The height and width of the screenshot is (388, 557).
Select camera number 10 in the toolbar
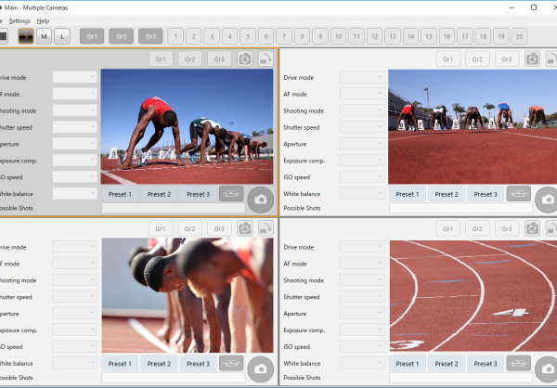338,36
